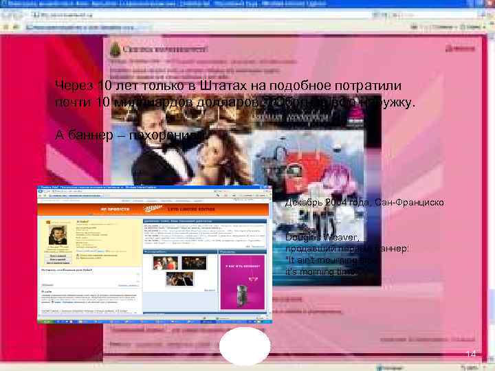Open the profile portrait photo in inset screenshot
The image size is (495, 371).
point(58,236)
